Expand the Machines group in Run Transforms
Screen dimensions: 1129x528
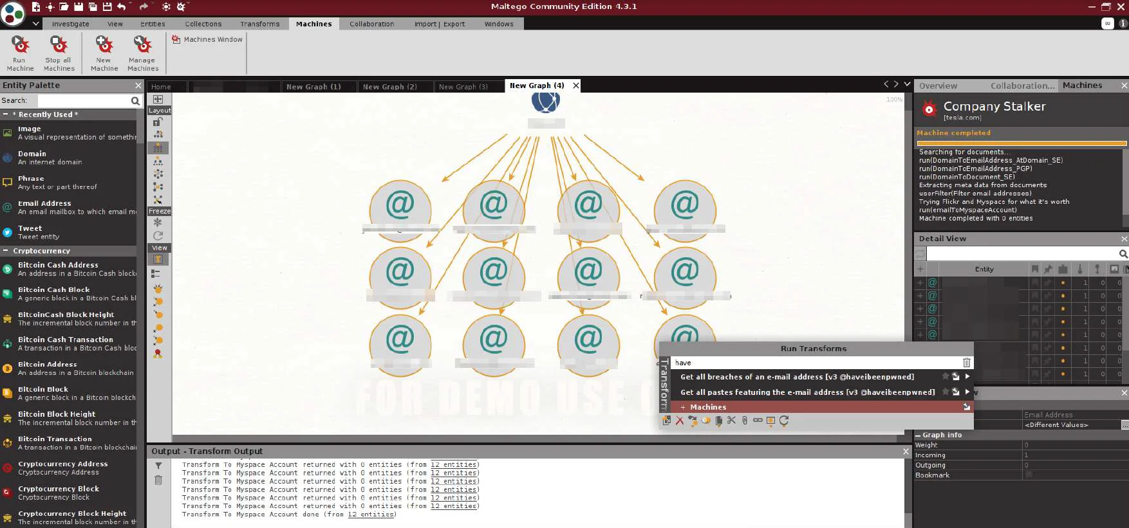(x=683, y=407)
